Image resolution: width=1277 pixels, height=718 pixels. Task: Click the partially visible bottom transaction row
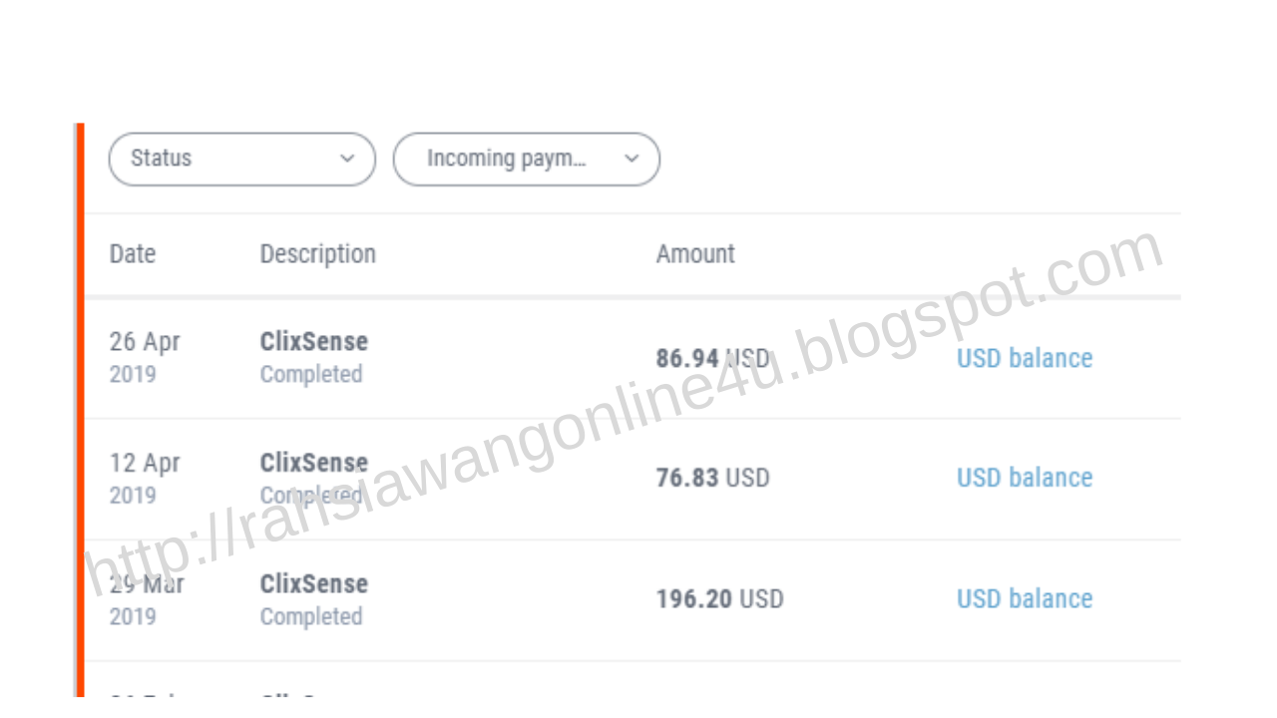pyautogui.click(x=633, y=679)
